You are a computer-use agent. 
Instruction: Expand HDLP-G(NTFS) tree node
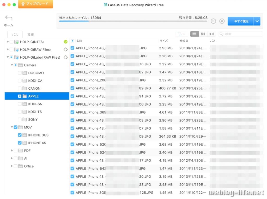[8, 41]
